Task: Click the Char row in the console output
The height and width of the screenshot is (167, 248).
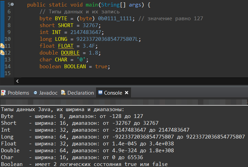Action: tap(72, 157)
